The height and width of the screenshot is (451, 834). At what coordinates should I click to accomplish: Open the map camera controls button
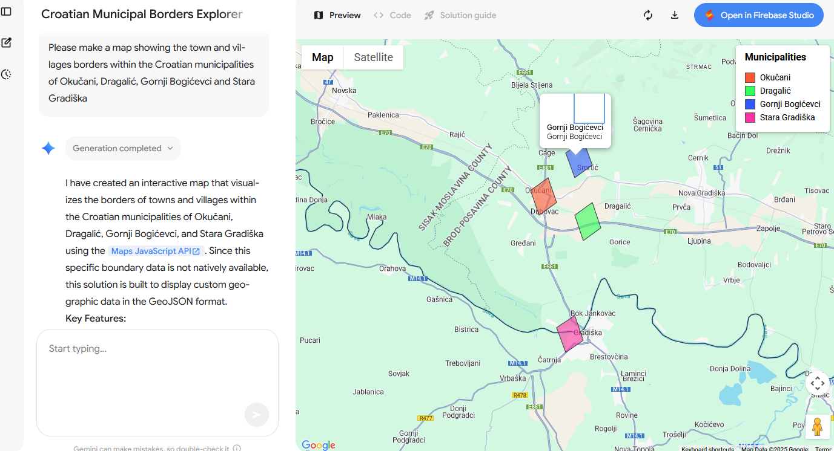click(x=818, y=383)
